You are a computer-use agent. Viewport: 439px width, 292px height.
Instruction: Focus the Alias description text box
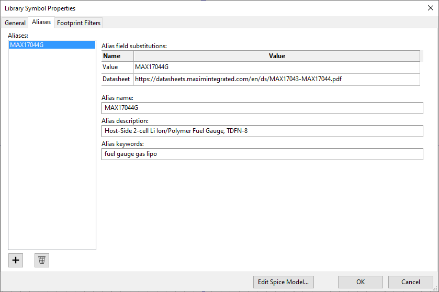pyautogui.click(x=262, y=131)
